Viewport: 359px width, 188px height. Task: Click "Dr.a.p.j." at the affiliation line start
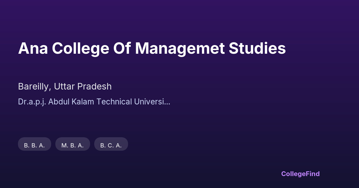point(32,102)
